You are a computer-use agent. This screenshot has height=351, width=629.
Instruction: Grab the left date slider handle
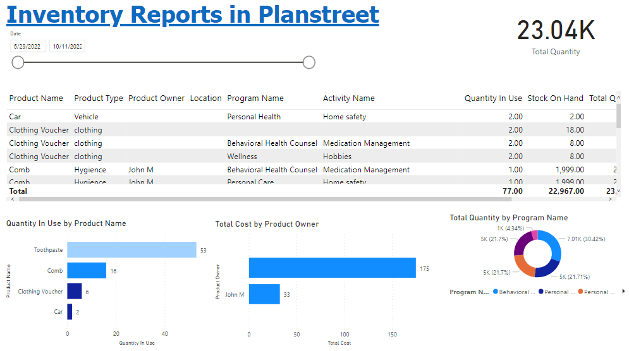18,62
